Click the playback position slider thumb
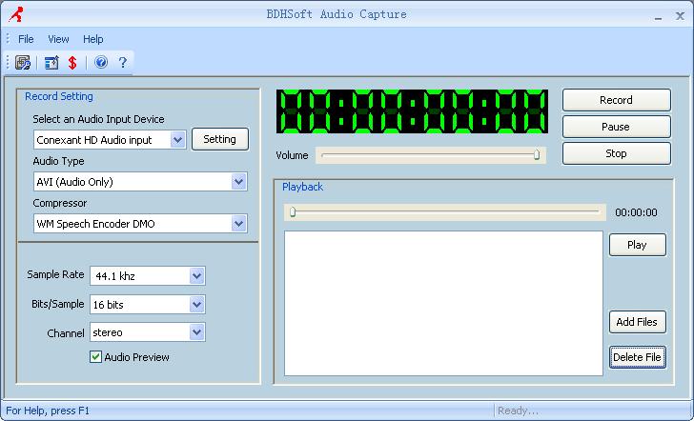Image resolution: width=694 pixels, height=421 pixels. pos(293,212)
